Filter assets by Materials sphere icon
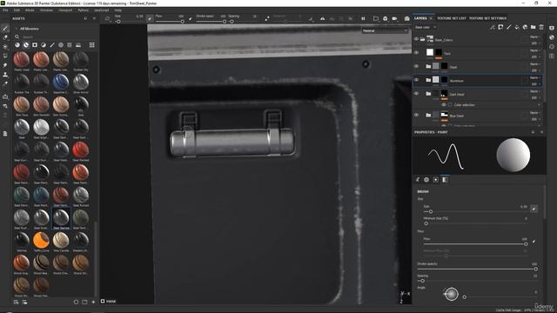This screenshot has width=557, height=313. 17,45
